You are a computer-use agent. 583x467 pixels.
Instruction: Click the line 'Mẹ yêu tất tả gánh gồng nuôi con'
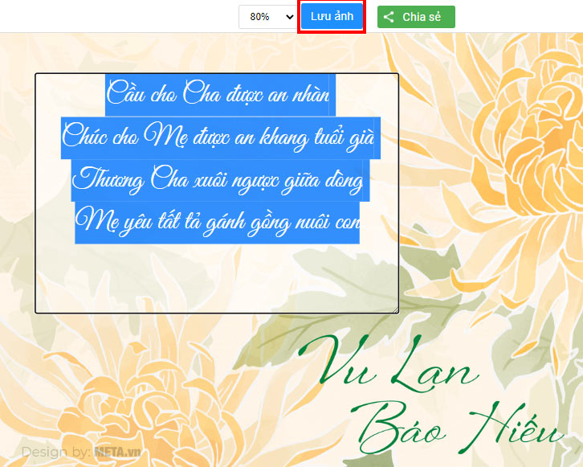(218, 220)
